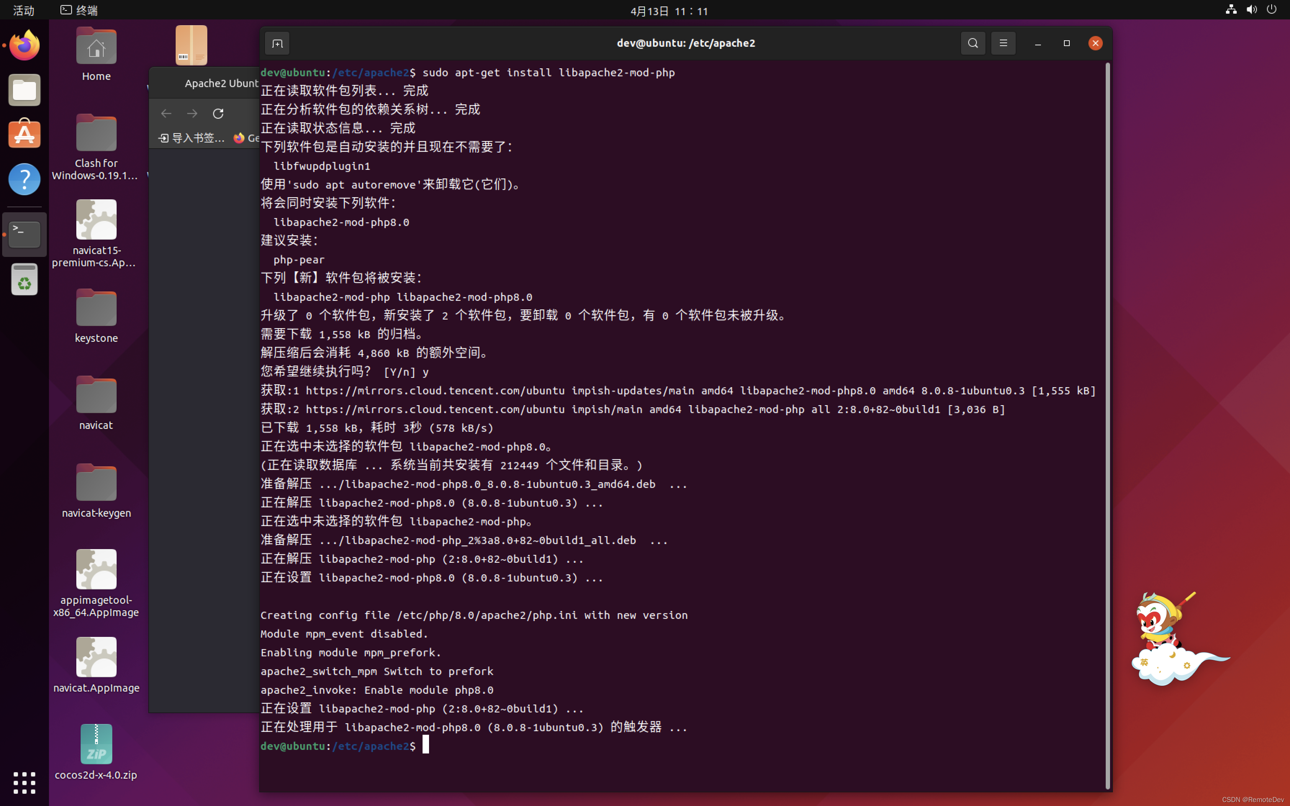Close the terminal window

[1095, 43]
